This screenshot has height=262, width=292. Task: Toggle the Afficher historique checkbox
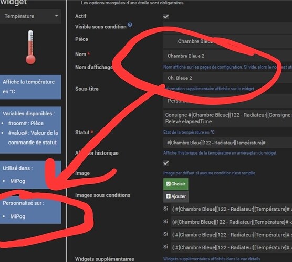(x=166, y=163)
